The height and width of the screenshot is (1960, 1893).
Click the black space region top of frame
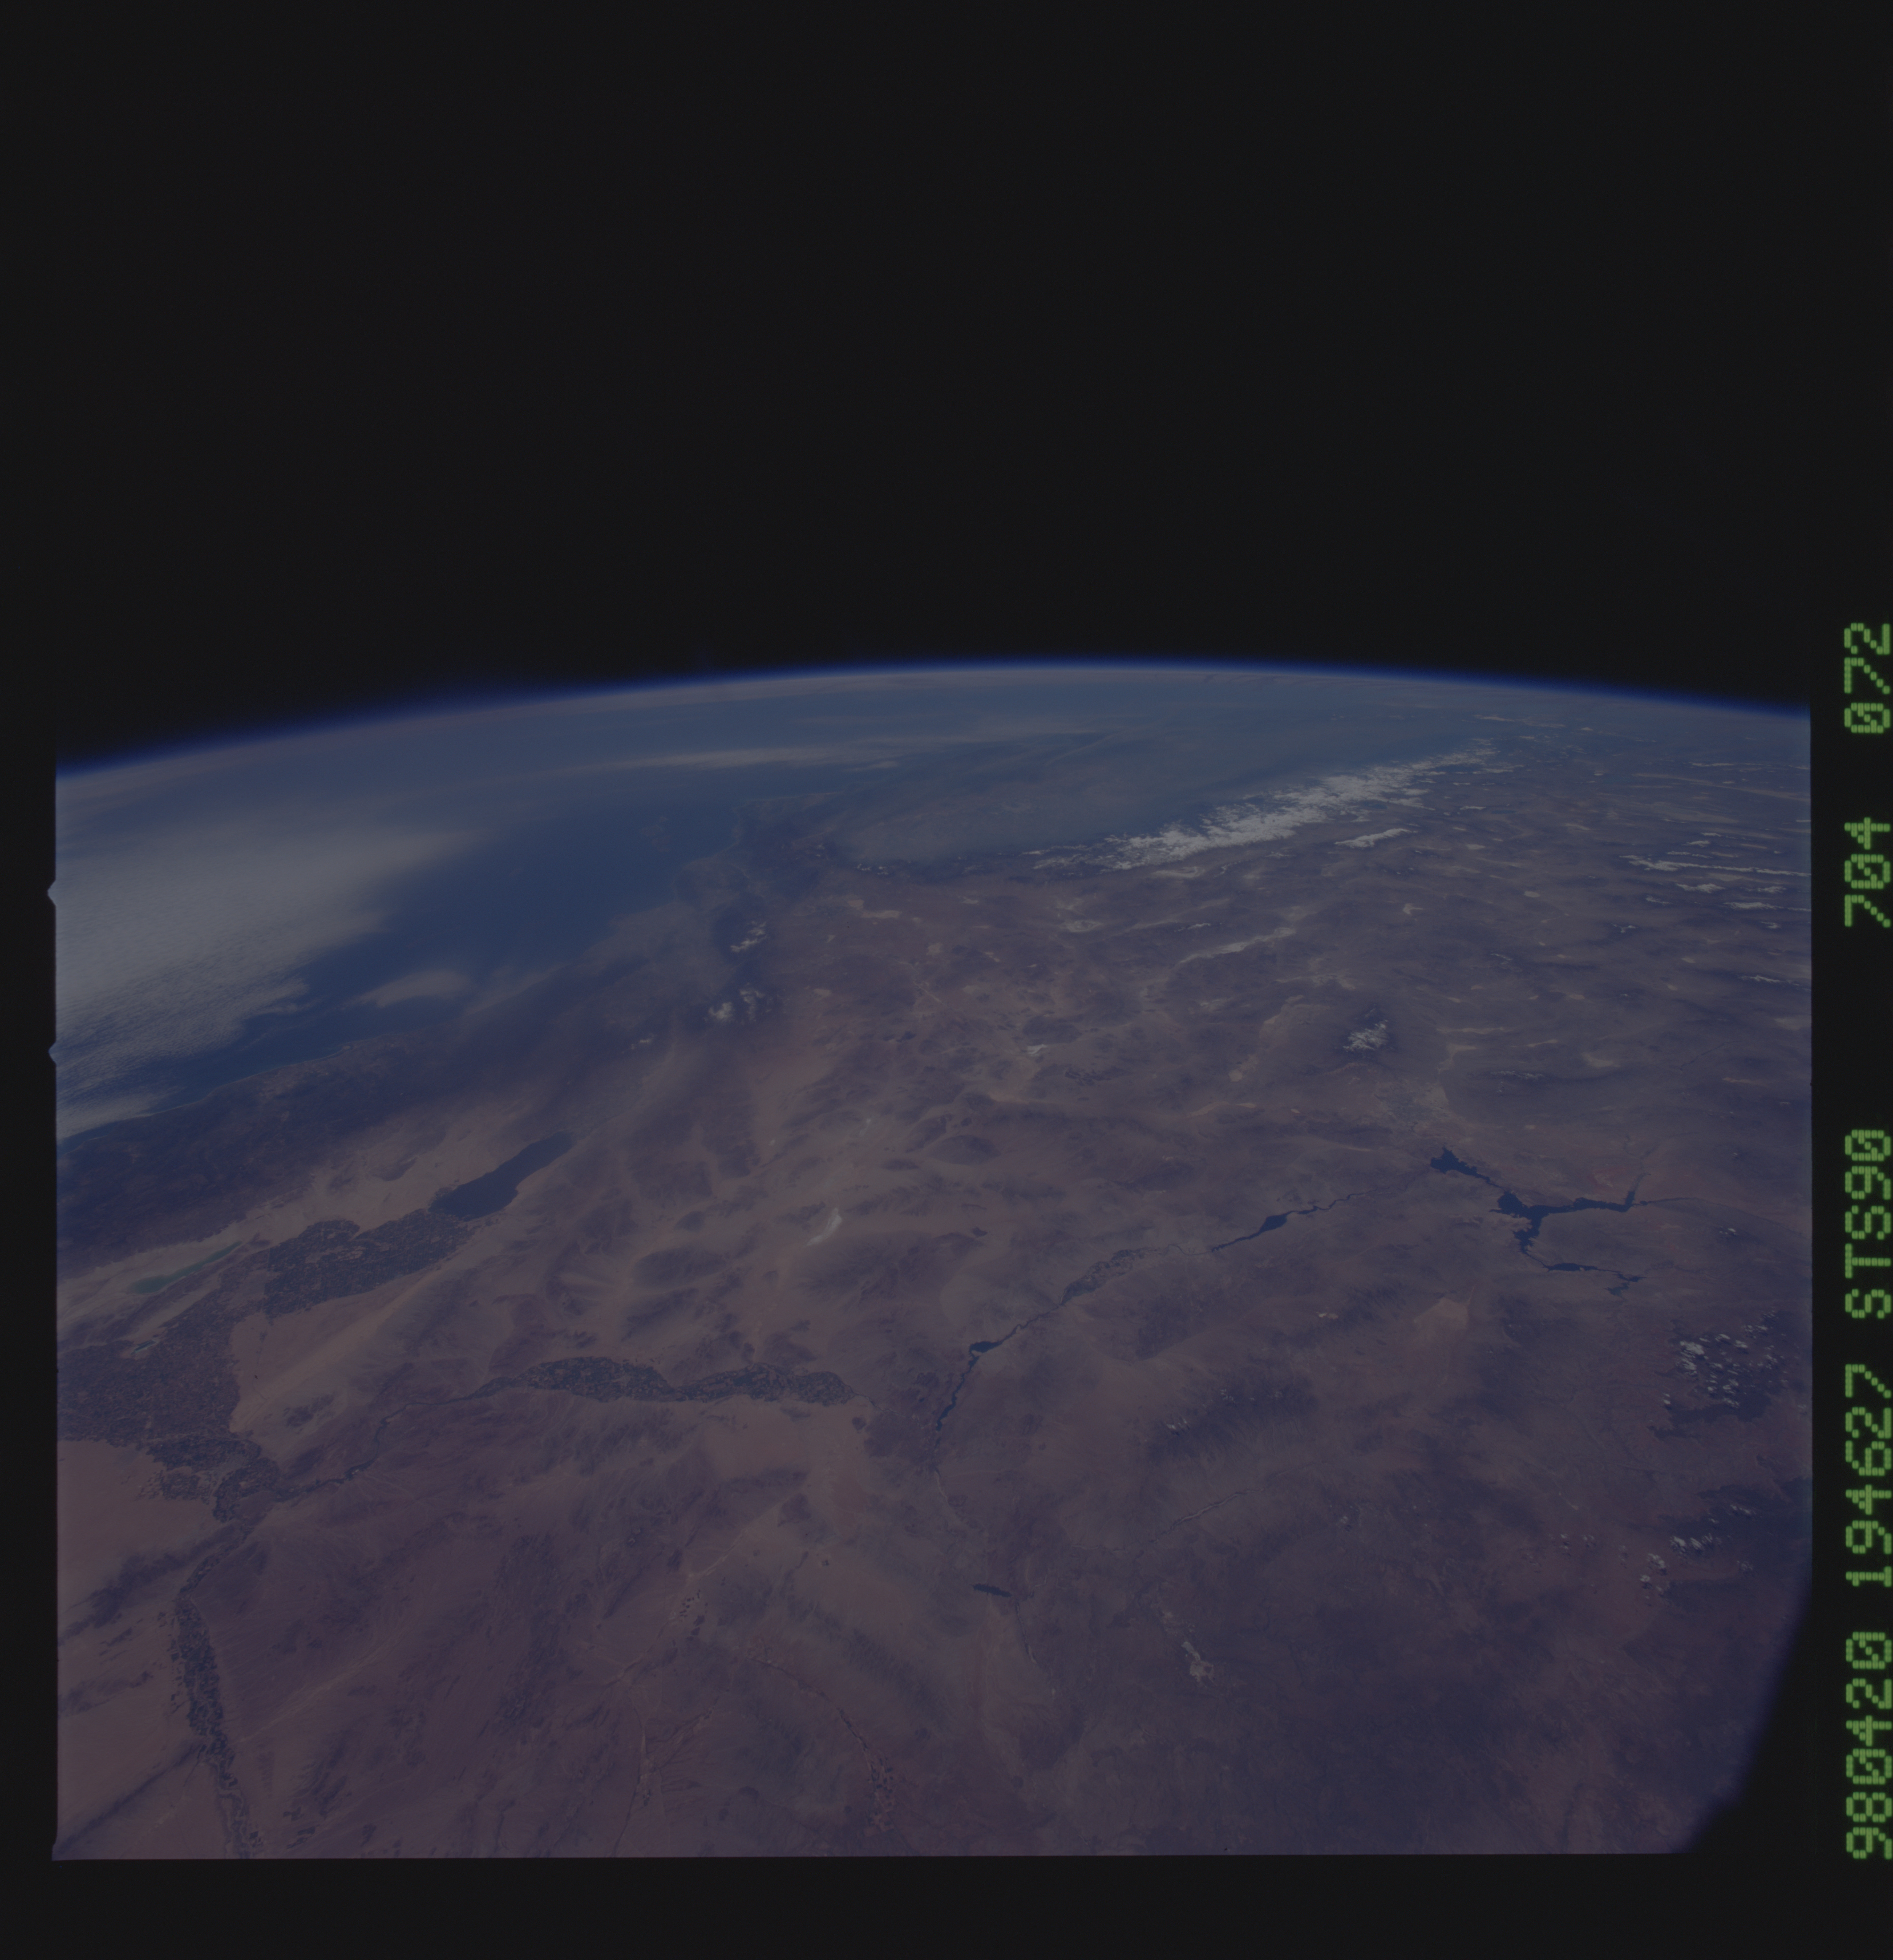[900, 300]
